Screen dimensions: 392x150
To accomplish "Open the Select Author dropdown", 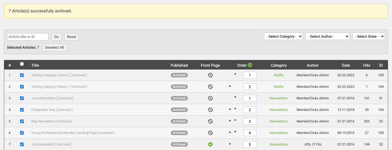I will 327,36.
